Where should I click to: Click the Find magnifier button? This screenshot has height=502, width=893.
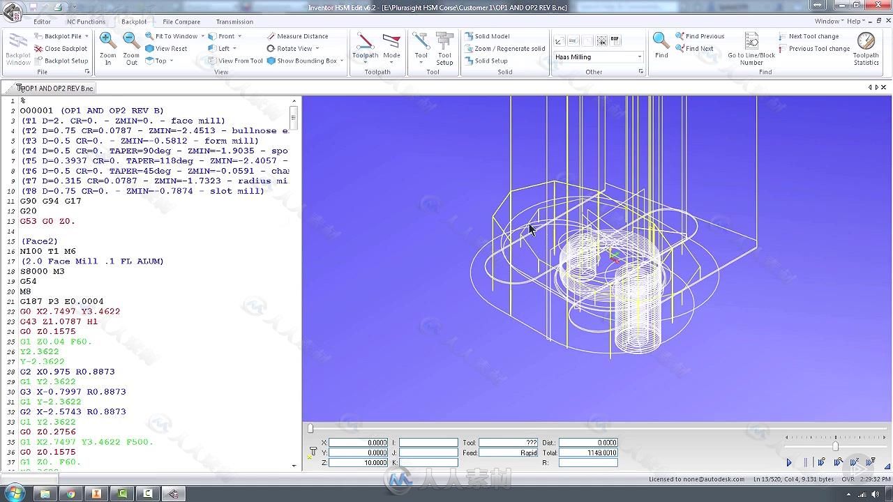click(x=661, y=46)
